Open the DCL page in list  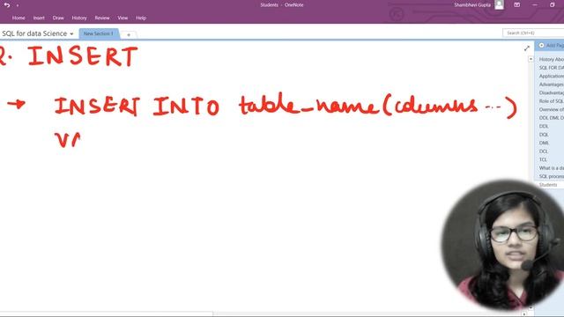pos(544,151)
